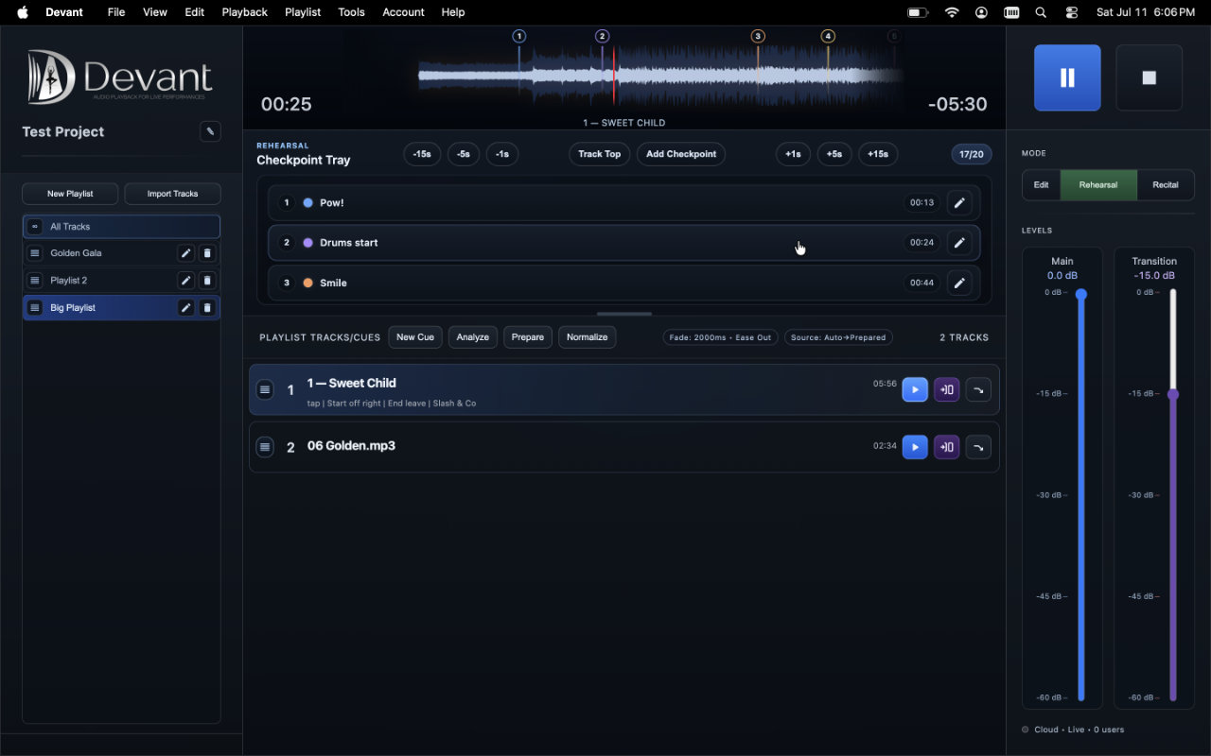Open the Account menu
This screenshot has width=1211, height=756.
(403, 12)
